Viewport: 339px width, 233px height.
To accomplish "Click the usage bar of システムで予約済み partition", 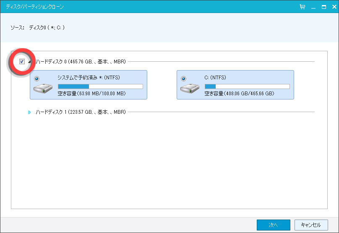I will coord(101,86).
